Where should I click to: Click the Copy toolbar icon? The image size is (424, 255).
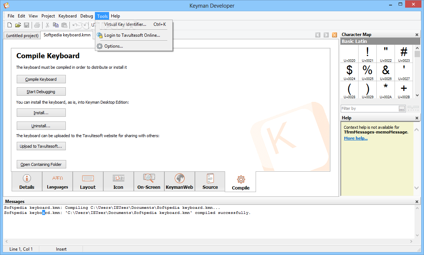coord(56,25)
